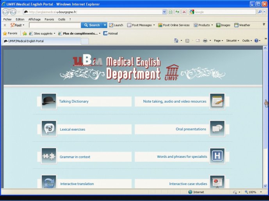Open the Outils command bar dropdown

point(247,41)
